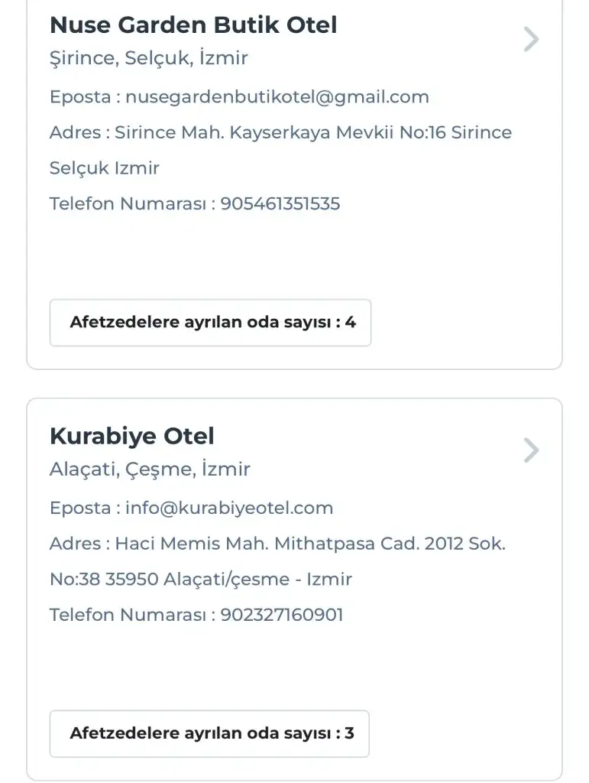Click 'Telefon Numarası' label in Nuse Garden card
589x783 pixels.
(128, 204)
